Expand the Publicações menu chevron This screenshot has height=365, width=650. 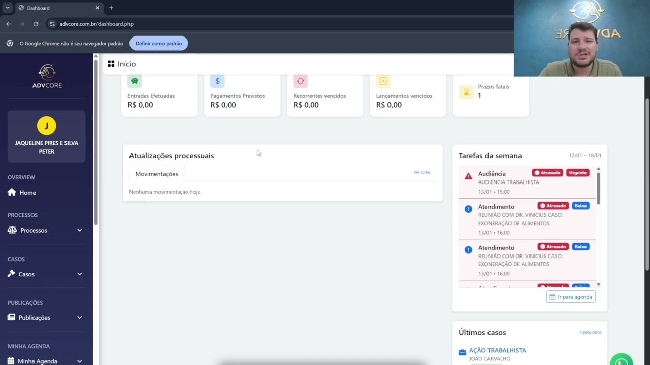click(x=80, y=317)
